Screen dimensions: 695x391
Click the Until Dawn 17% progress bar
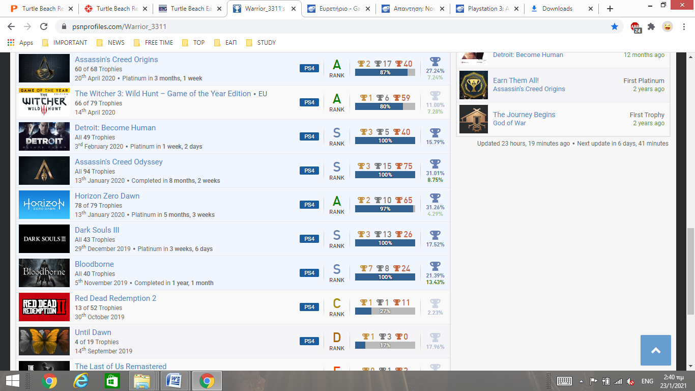tap(385, 345)
